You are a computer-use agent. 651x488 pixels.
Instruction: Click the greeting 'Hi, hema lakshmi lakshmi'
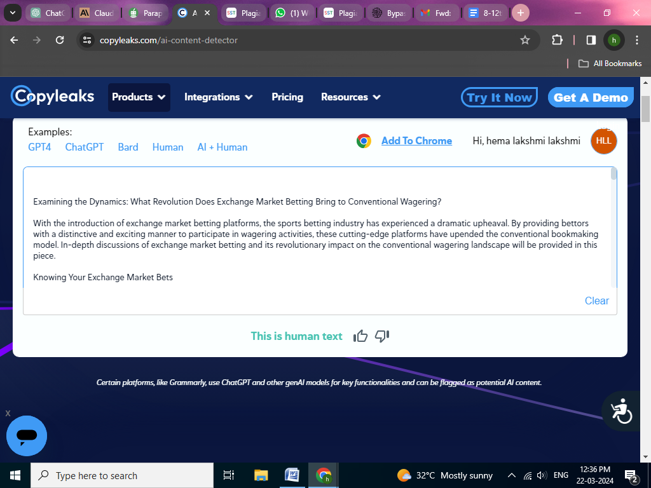(x=526, y=140)
